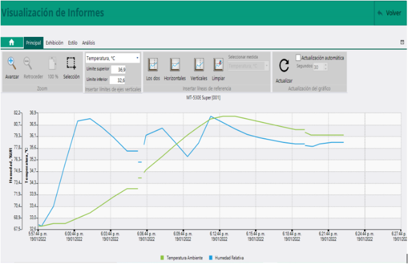The image size is (408, 265).
Task: Click the Límite superior value field
Action: (x=118, y=69)
